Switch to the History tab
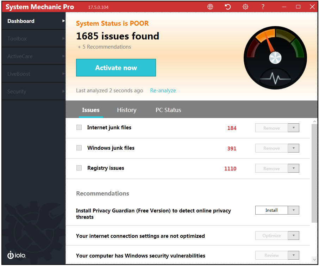The height and width of the screenshot is (266, 319). click(127, 110)
